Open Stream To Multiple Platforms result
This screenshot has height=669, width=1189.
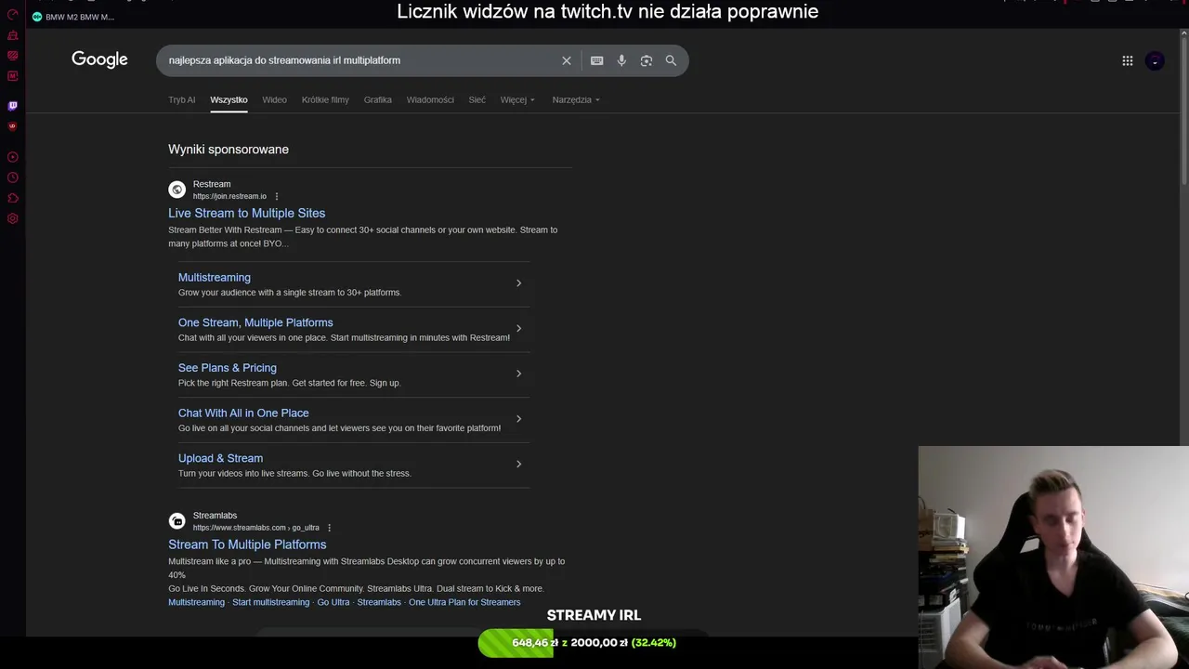click(x=247, y=544)
